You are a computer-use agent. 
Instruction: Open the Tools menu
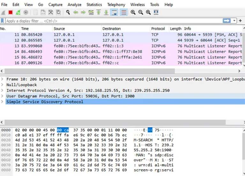pyautogui.click(x=154, y=5)
